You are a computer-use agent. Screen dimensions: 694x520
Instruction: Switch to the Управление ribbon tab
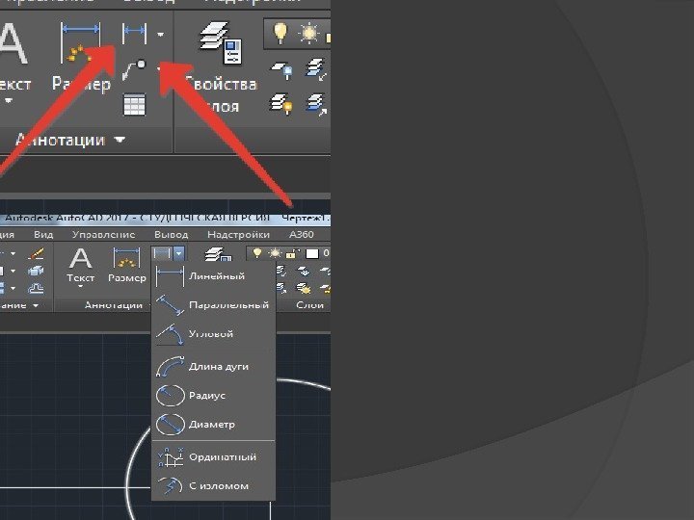[103, 234]
